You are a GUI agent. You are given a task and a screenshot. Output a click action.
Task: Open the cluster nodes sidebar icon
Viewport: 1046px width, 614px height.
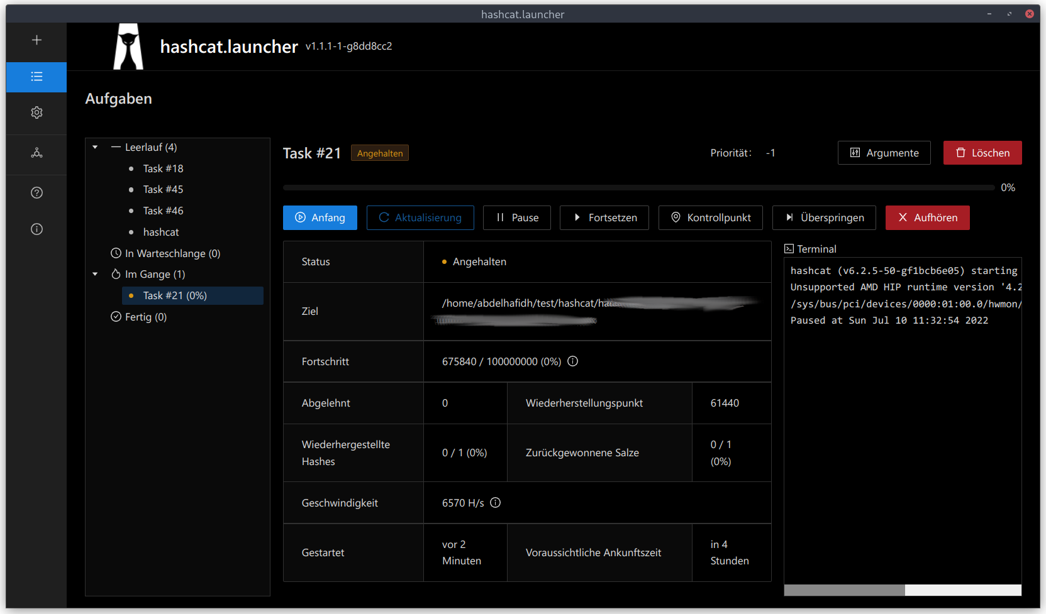pos(36,153)
